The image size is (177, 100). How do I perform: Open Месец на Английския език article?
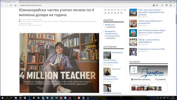coord(150,22)
